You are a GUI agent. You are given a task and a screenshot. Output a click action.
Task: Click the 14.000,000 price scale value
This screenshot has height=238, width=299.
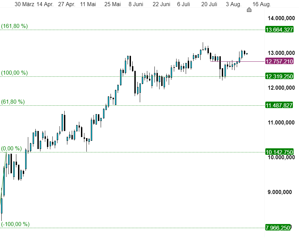[x=281, y=18]
